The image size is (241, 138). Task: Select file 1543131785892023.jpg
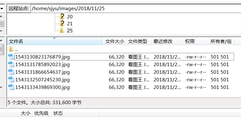click(x=42, y=64)
